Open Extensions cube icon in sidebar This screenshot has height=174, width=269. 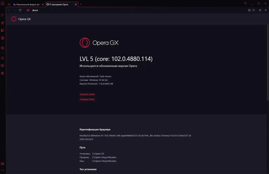(x=2, y=66)
